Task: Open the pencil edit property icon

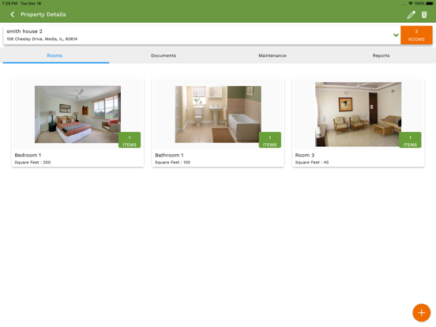Action: 411,15
